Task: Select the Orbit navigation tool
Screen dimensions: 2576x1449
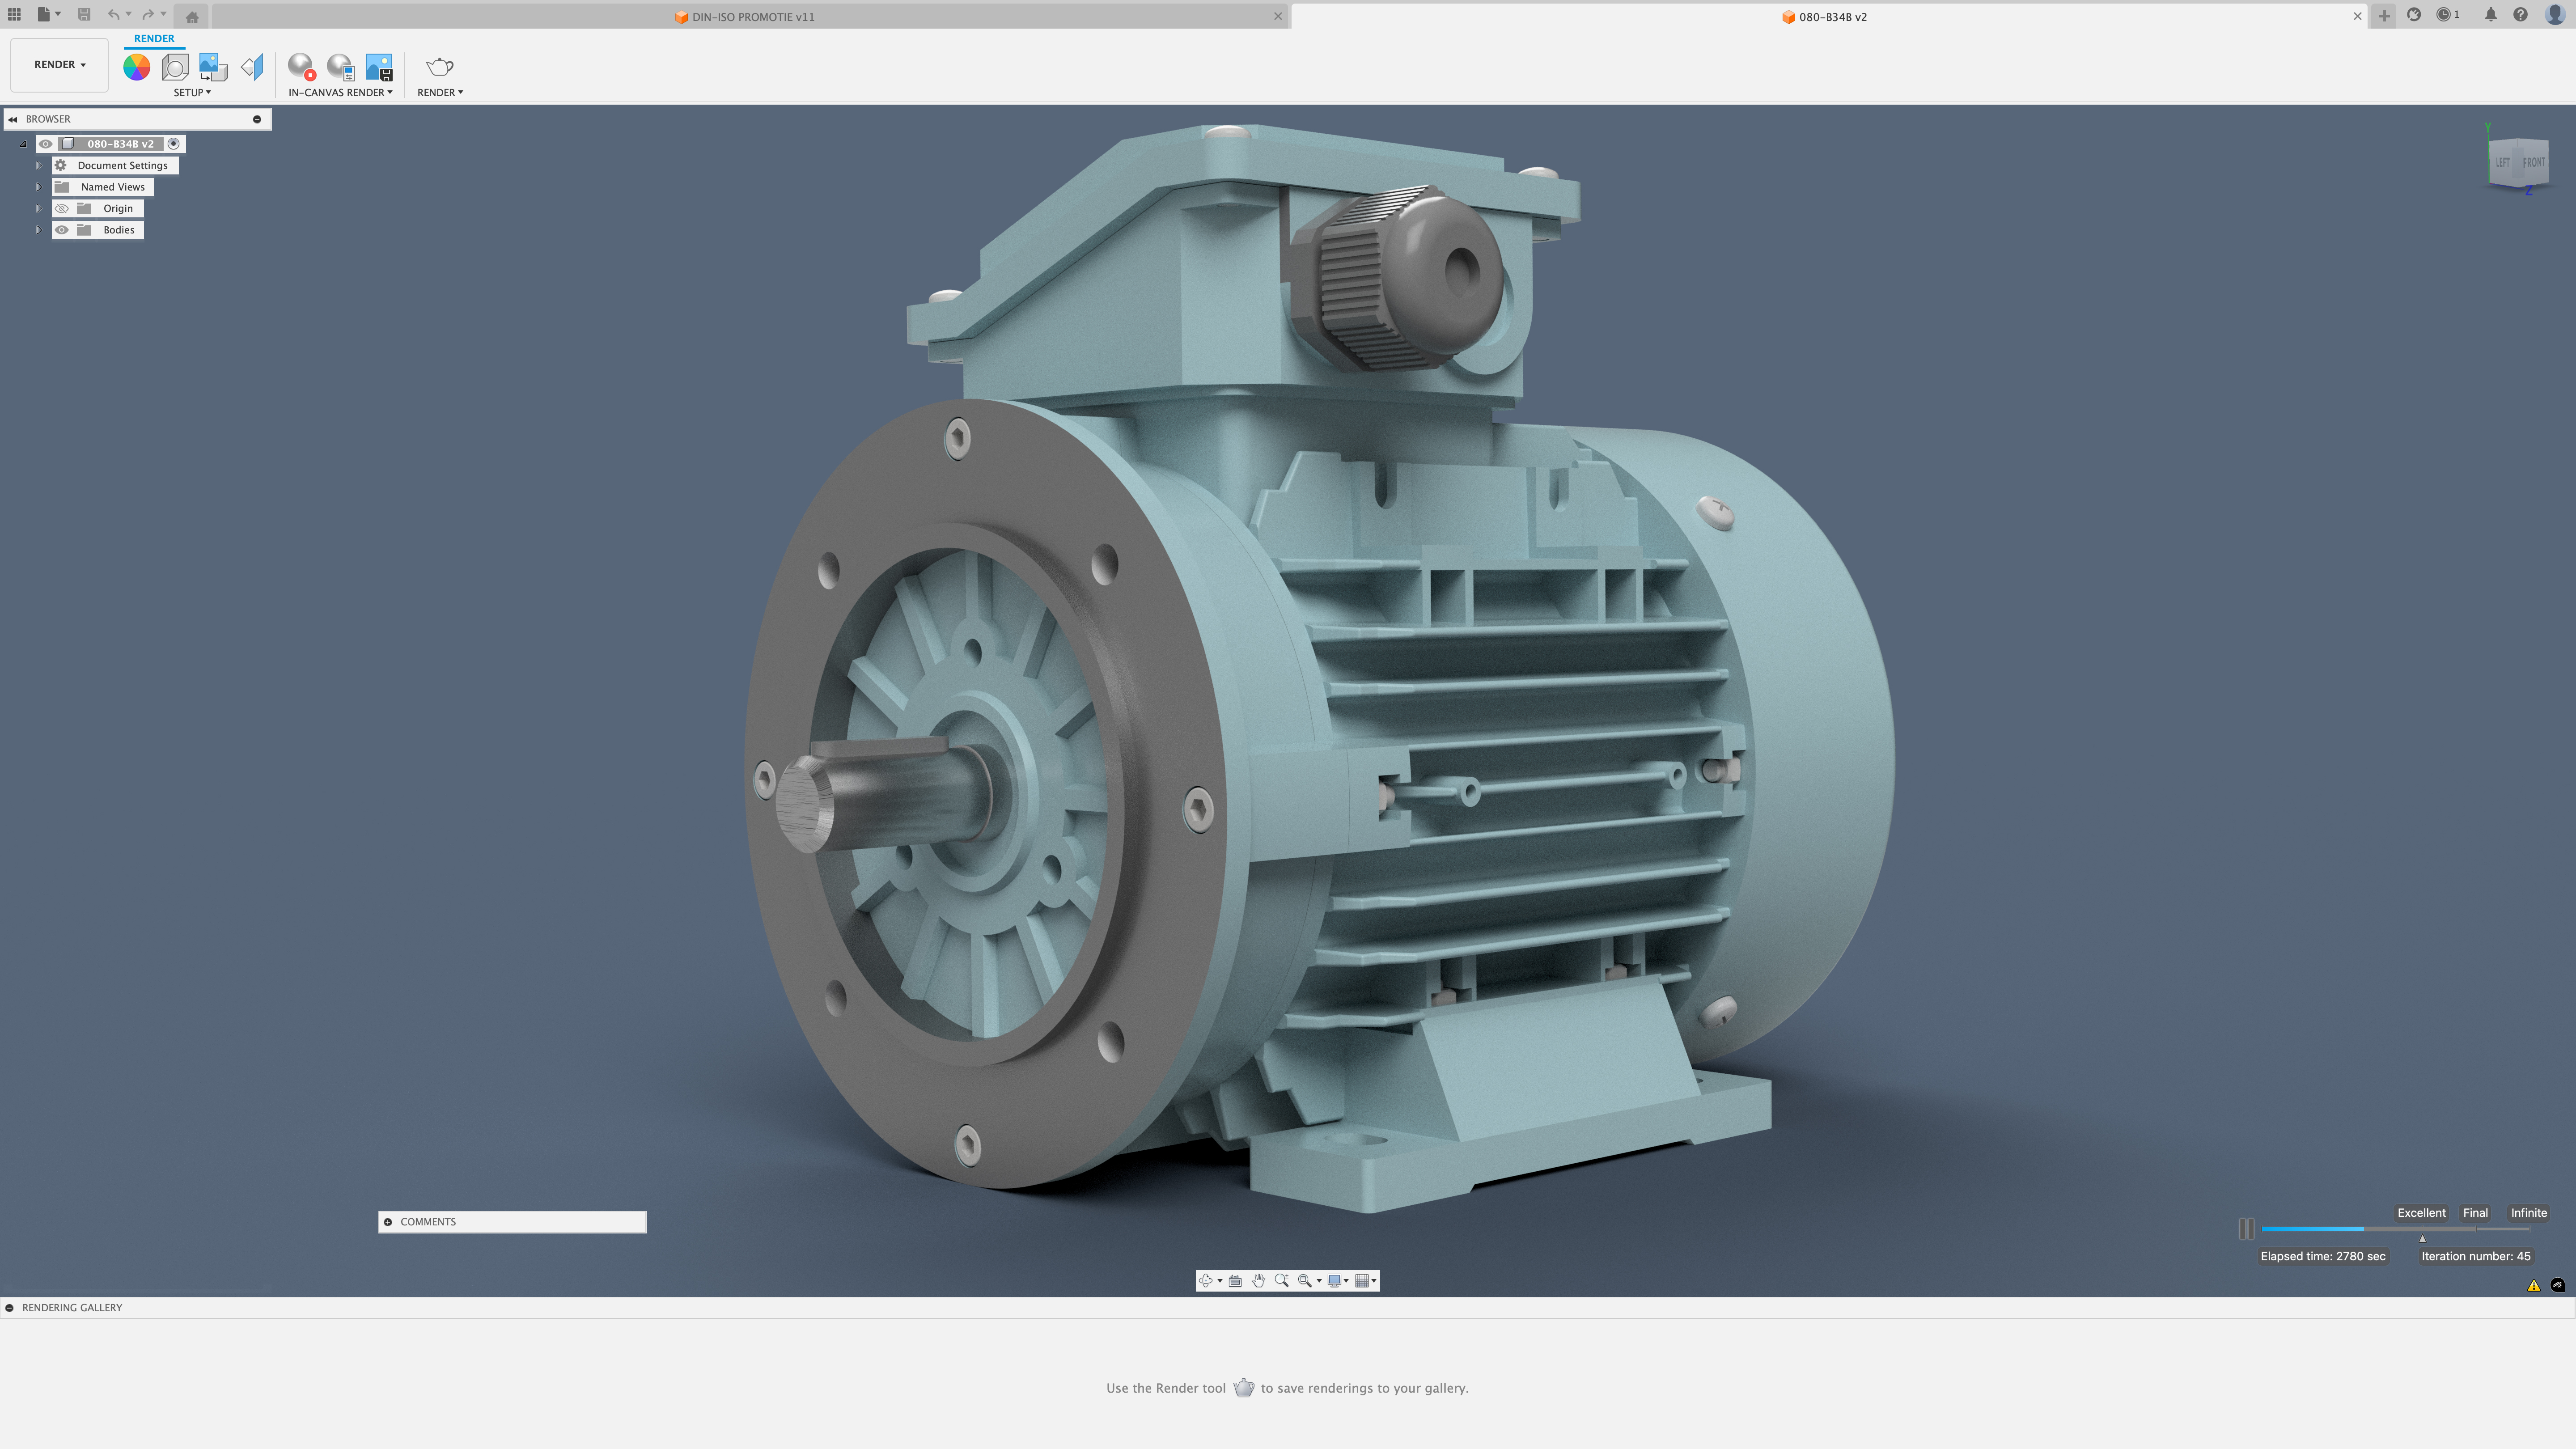Action: (x=1207, y=1280)
